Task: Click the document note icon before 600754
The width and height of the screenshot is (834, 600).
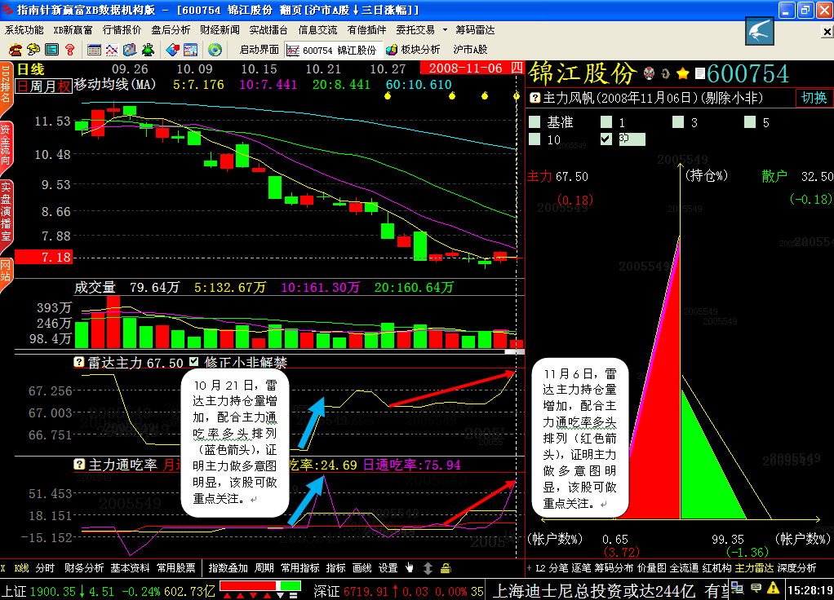Action: [699, 74]
